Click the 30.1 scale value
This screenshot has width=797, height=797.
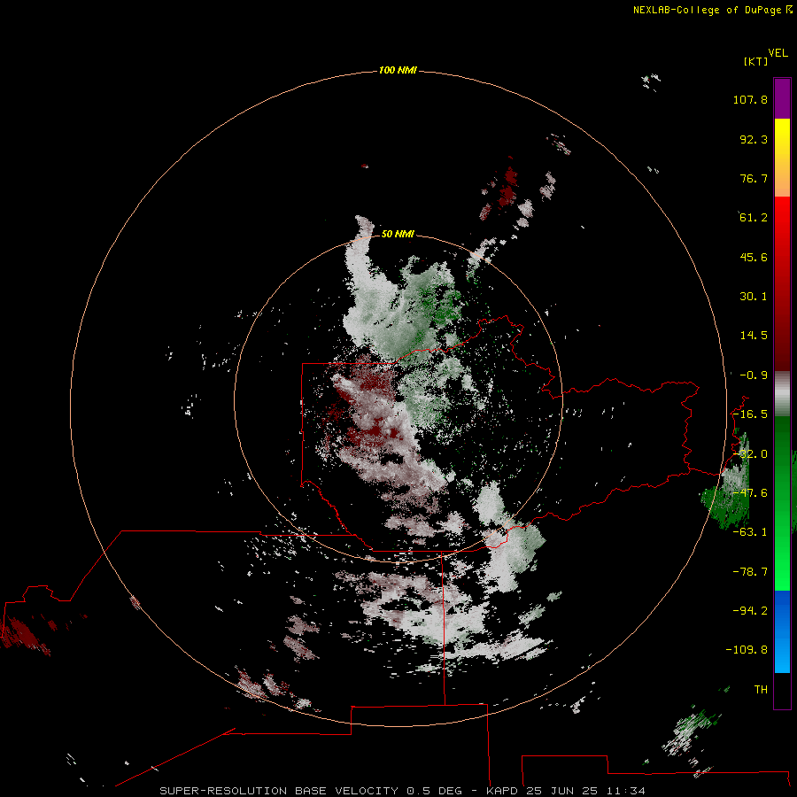[x=754, y=297]
